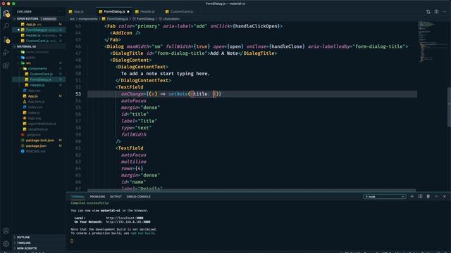Click the Open Changes icon in editor toolbar
The image size is (451, 253).
point(428,11)
